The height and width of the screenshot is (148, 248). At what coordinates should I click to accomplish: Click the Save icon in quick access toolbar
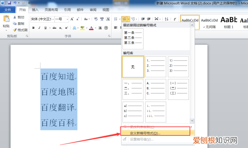(x=9, y=3)
